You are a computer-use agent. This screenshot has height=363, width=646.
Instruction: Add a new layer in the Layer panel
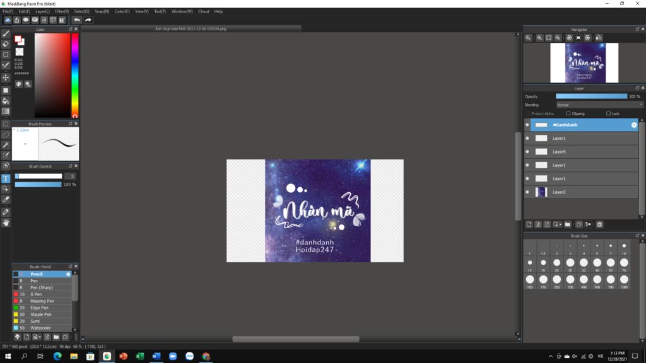pyautogui.click(x=529, y=224)
